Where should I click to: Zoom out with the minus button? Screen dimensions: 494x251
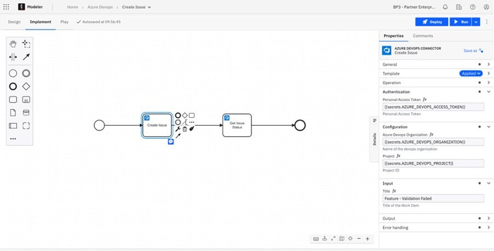pyautogui.click(x=359, y=239)
